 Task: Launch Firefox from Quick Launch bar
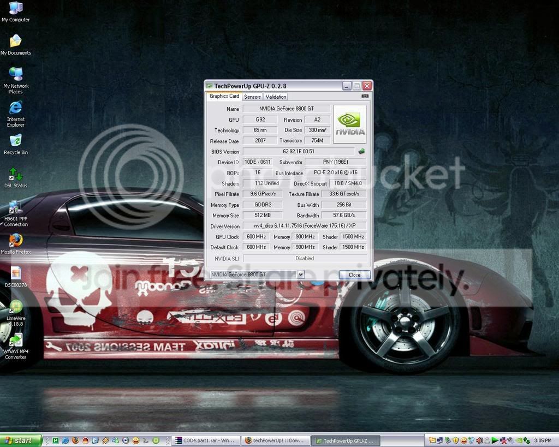click(x=75, y=440)
